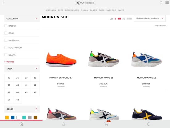The image size is (170, 128).
Task: Click the MUNICH SAPPORO 87 product title
Action: coord(61,78)
